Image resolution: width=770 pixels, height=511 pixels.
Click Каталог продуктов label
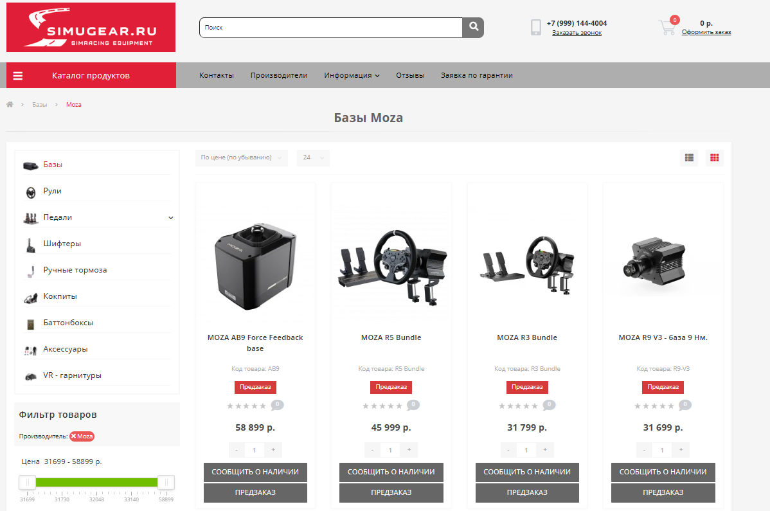[91, 76]
